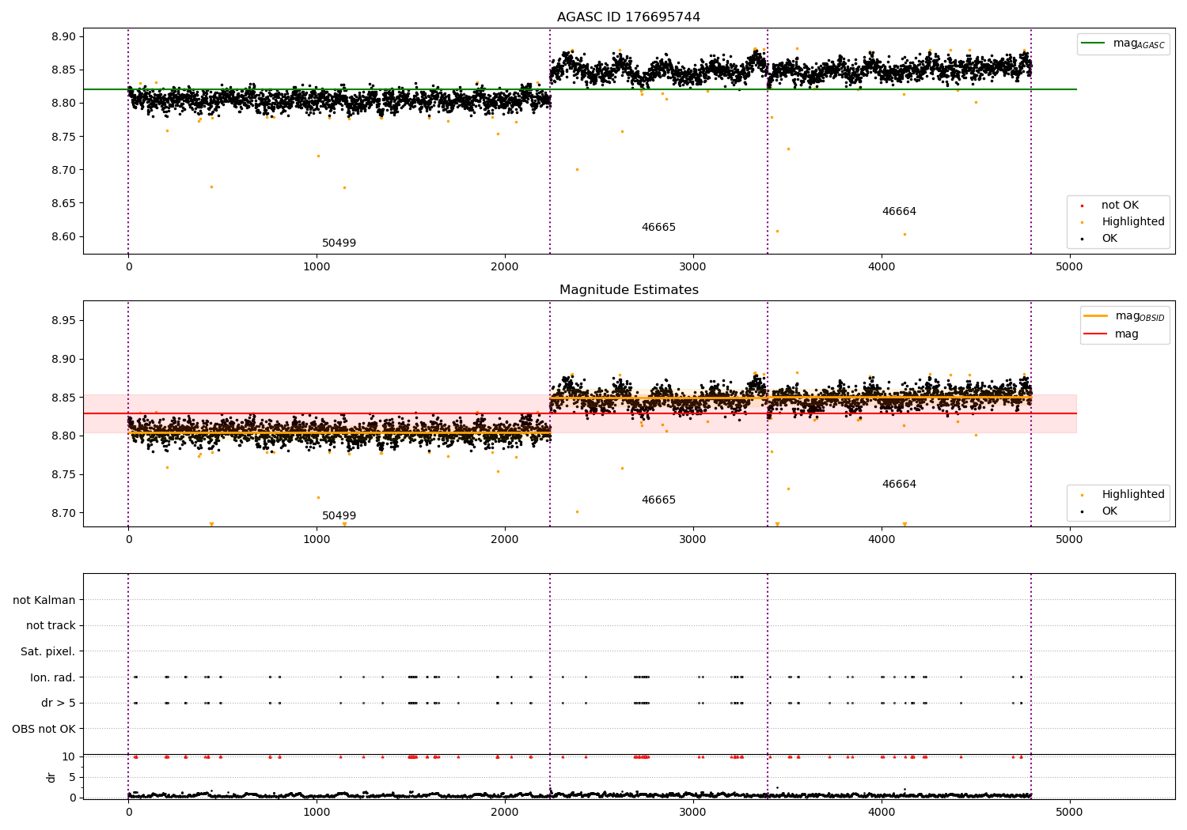Image resolution: width=1187 pixels, height=830 pixels.
Task: Click the 8.80 y-axis tick in middle plot
Action: [63, 436]
